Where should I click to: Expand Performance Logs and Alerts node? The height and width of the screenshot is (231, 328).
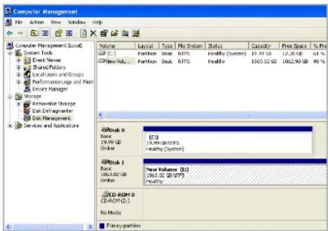click(x=18, y=82)
